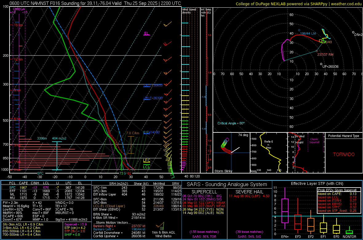
Task: Click the left-mover circle near 196/44 LM
Action: coord(299,30)
